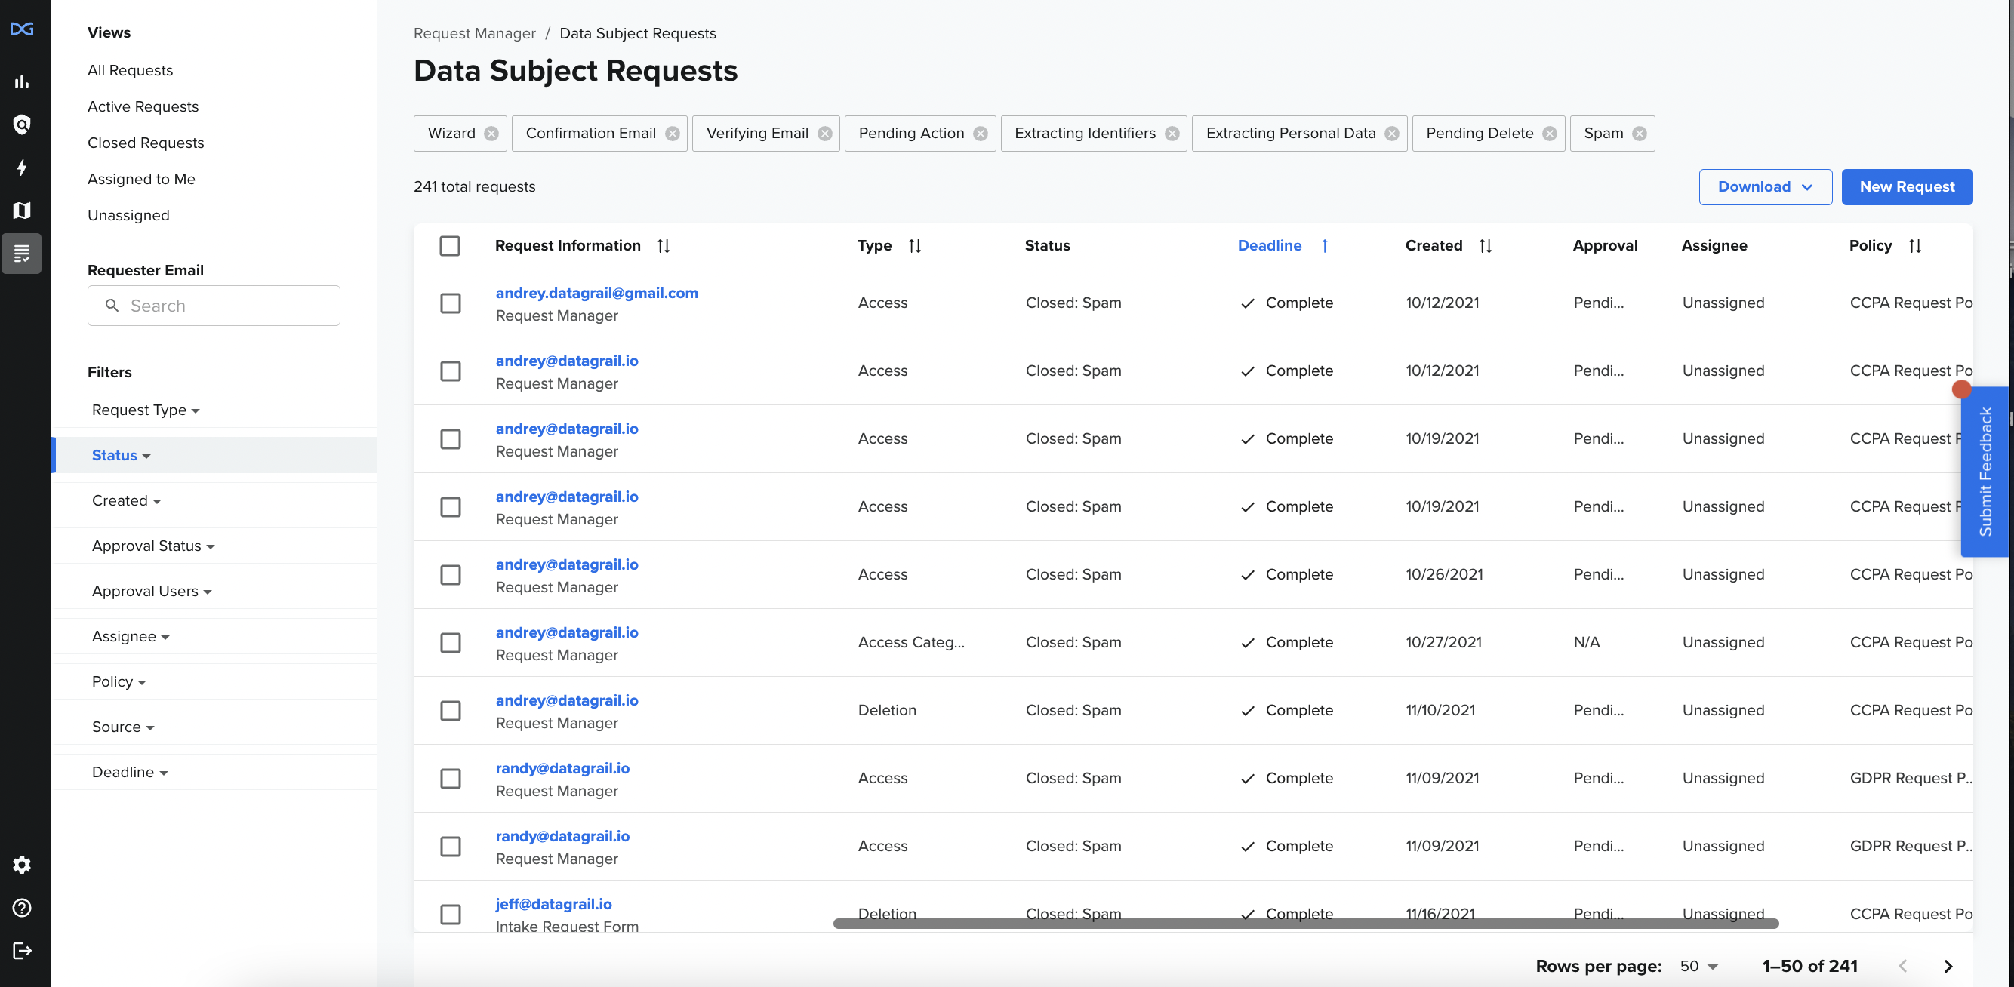Open the jeff@datagrail.io request link

(553, 904)
